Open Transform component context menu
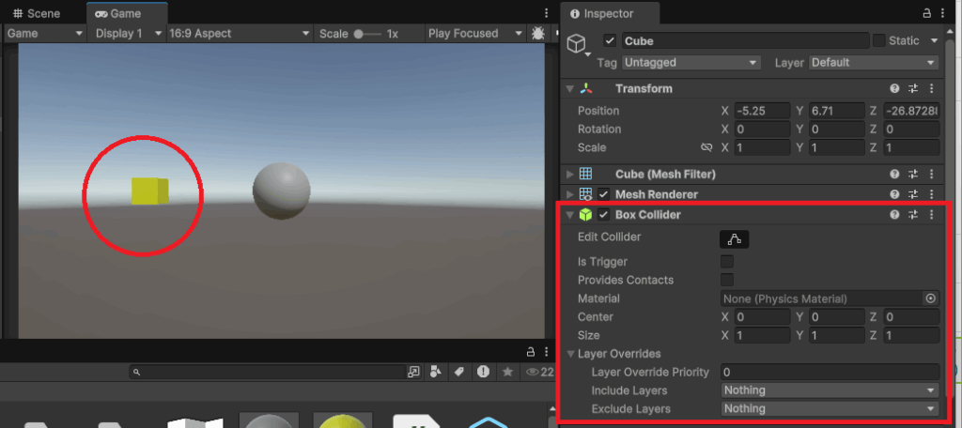This screenshot has height=428, width=962. tap(931, 89)
